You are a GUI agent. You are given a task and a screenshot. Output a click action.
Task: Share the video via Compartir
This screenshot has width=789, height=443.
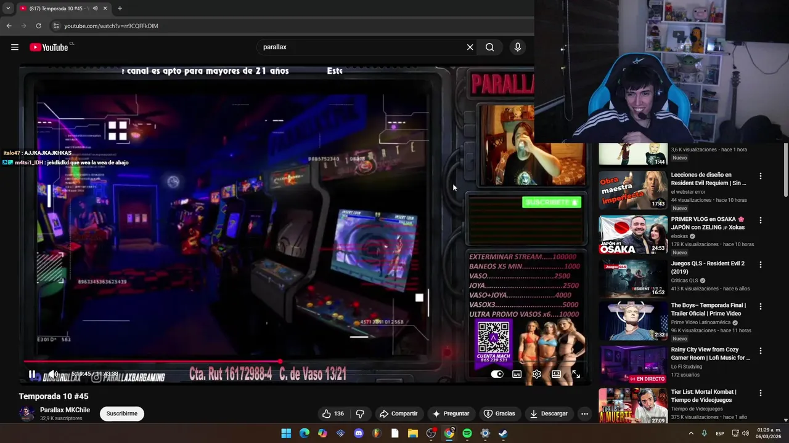click(398, 413)
